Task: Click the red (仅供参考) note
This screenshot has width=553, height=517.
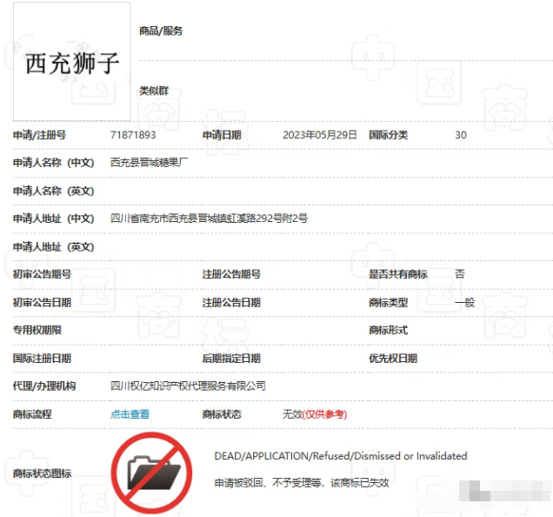Action: (x=324, y=414)
